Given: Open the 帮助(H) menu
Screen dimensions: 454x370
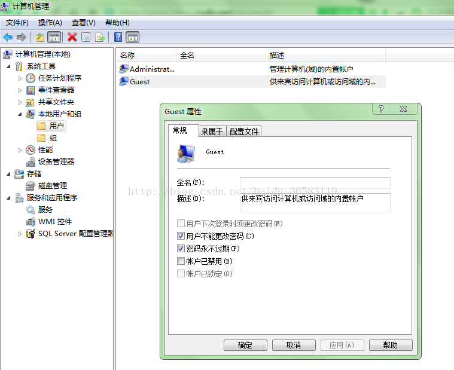Looking at the screenshot, I should point(117,23).
